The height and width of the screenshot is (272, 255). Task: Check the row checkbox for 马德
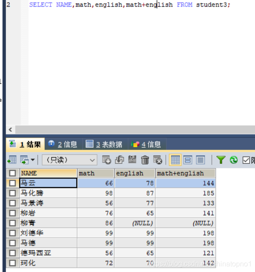point(12,243)
